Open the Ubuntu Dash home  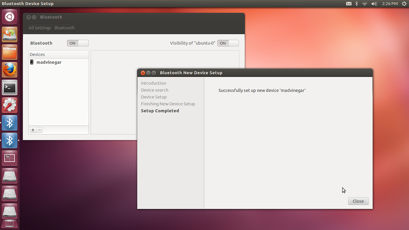pyautogui.click(x=9, y=17)
